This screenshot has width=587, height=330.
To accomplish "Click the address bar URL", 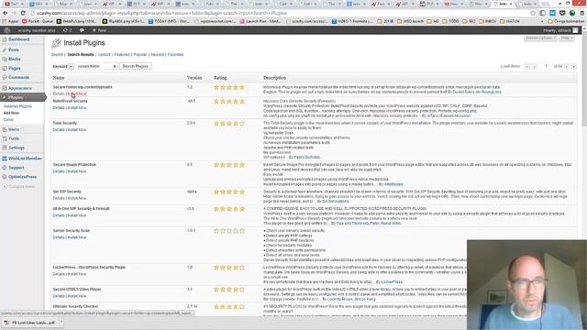I will [161, 13].
